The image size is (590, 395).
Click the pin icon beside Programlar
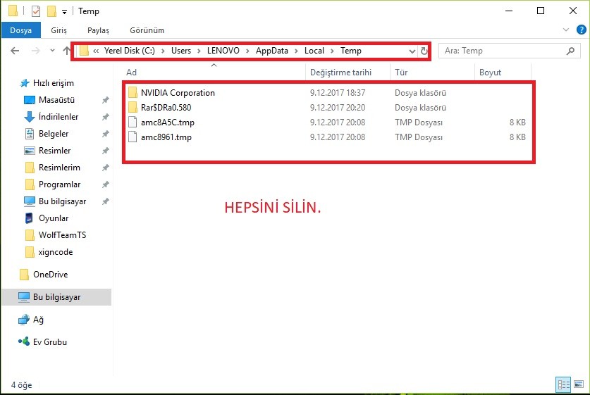click(x=105, y=184)
